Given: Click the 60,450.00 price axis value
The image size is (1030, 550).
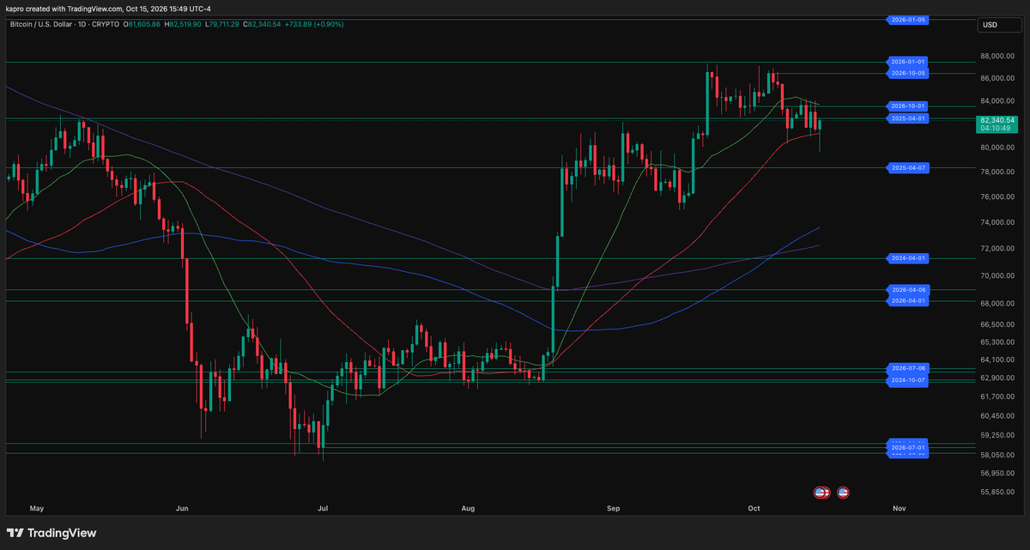Looking at the screenshot, I should click(x=997, y=416).
